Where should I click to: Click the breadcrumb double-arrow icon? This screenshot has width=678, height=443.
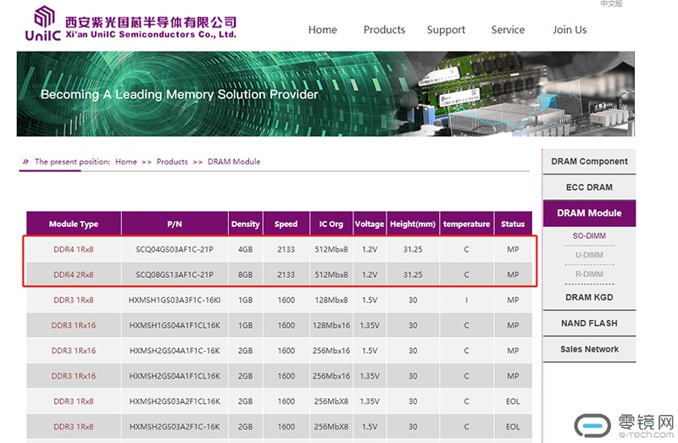click(25, 162)
